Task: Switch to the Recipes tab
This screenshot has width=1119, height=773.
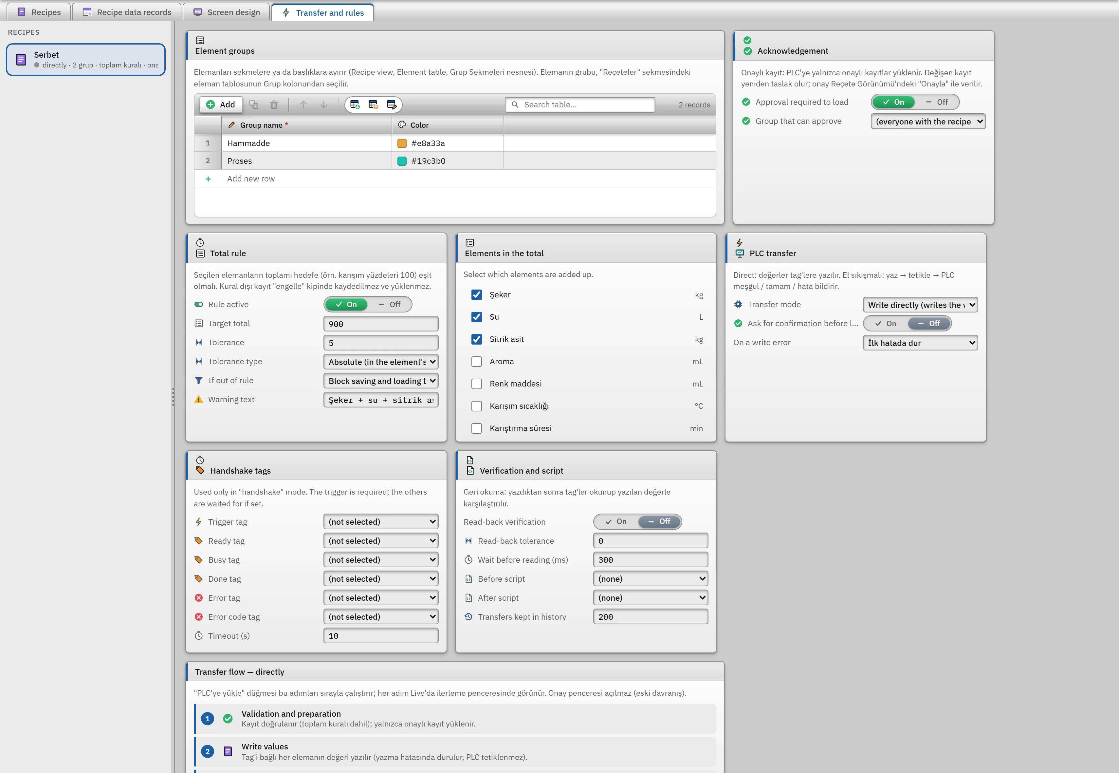Action: tap(39, 12)
